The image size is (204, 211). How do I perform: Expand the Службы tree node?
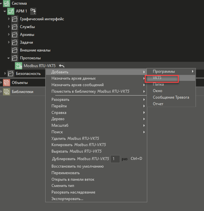point(9,27)
